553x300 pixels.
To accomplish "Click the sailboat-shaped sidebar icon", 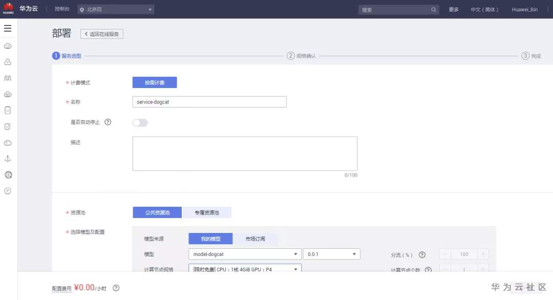I will [x=8, y=159].
